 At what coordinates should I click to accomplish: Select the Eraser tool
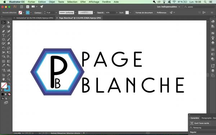(9, 44)
